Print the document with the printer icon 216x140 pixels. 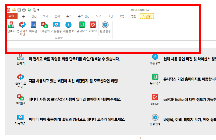(x=24, y=10)
